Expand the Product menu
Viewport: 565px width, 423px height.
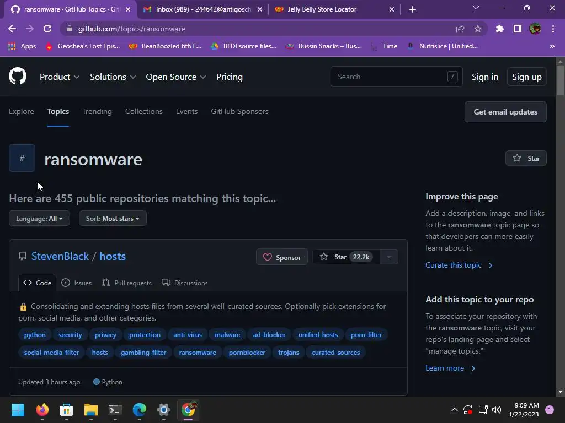(x=60, y=77)
